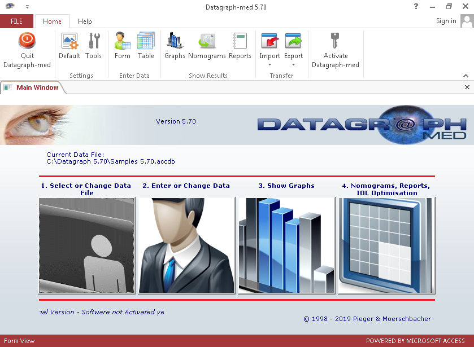Open the Form data entry icon
Screen dimensions: 474x347
point(122,41)
